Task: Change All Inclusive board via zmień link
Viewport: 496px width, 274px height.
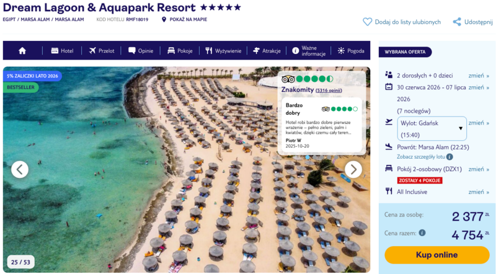Action: point(479,192)
